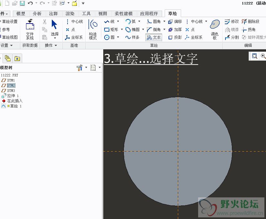Click the Regenerate icon in quick toolbar

pyautogui.click(x=54, y=3)
